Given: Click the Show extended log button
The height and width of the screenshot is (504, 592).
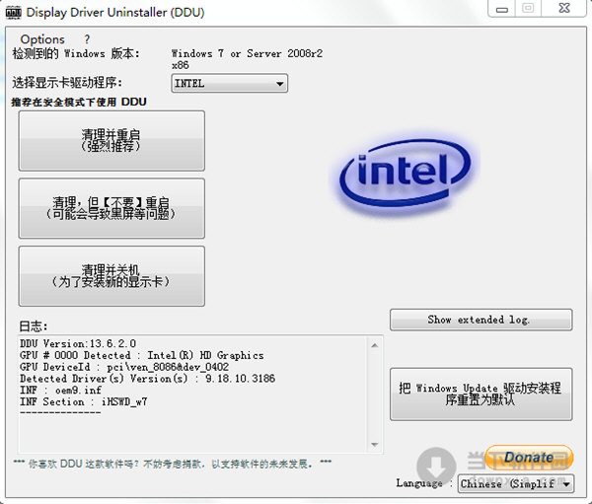Looking at the screenshot, I should 481,320.
